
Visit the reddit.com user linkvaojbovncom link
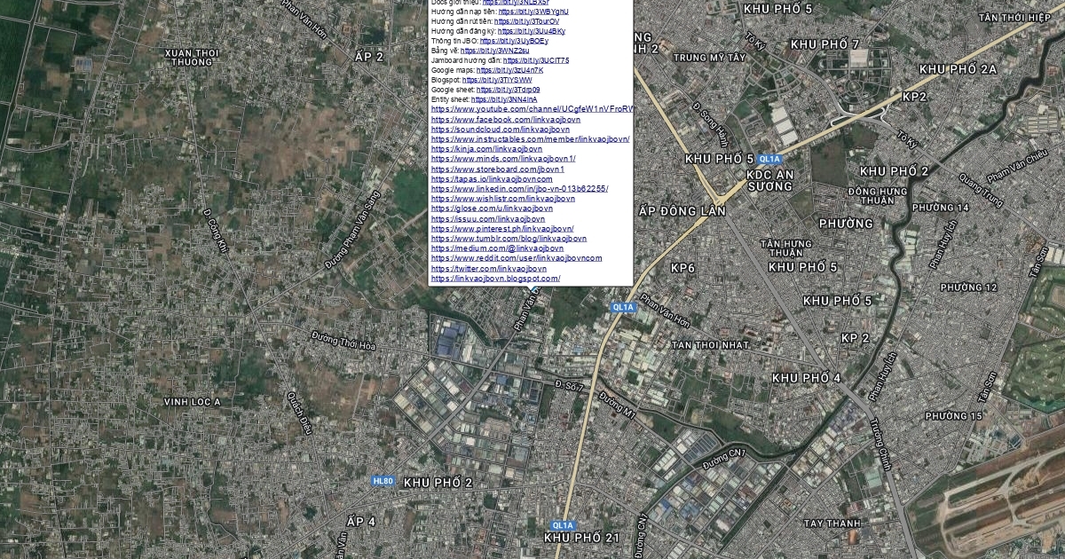pyautogui.click(x=517, y=258)
